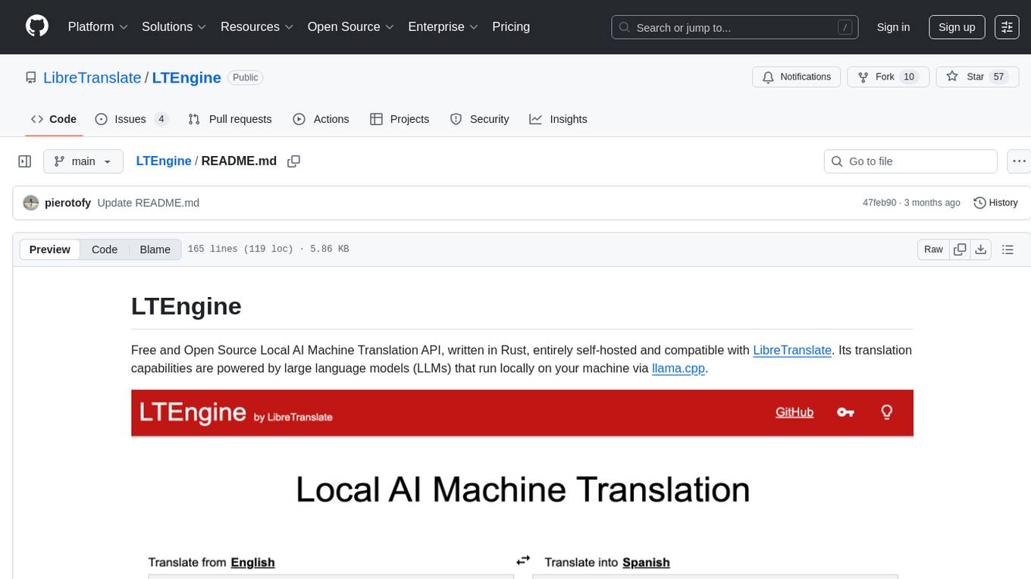Open the Issues tab
This screenshot has height=579, width=1031.
click(131, 119)
